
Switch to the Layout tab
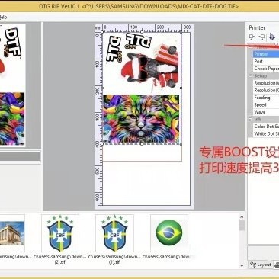point(260,265)
